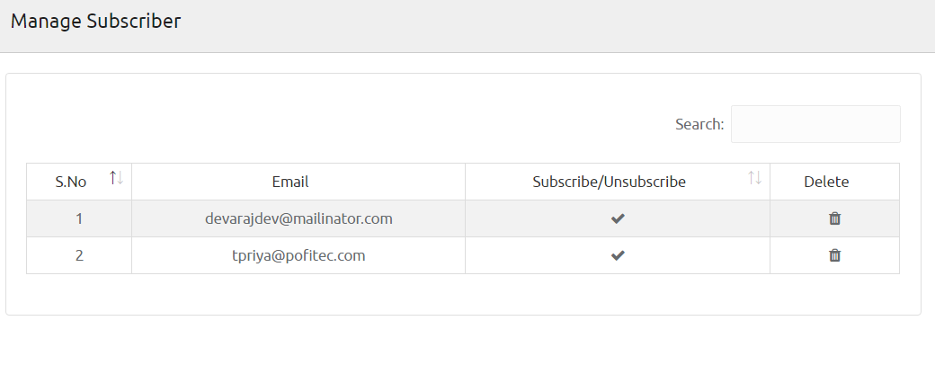Click the down arrow beside Subscribe/Unsubscribe header

[759, 178]
